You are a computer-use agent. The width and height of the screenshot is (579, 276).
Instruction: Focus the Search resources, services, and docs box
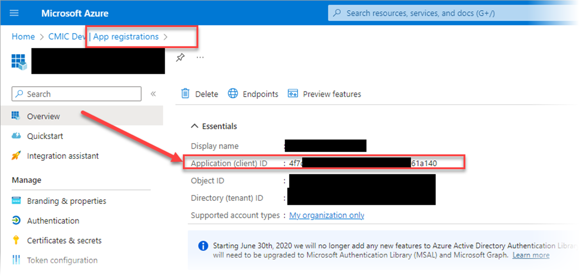click(453, 13)
